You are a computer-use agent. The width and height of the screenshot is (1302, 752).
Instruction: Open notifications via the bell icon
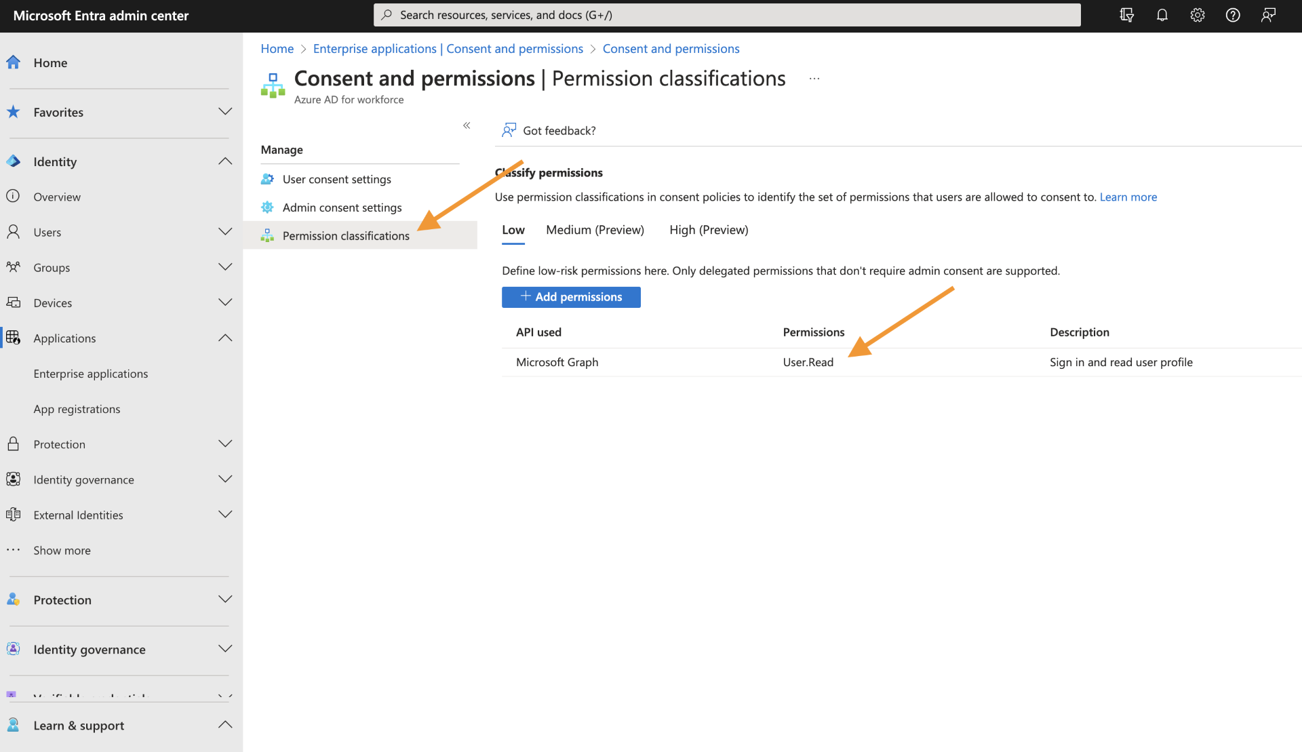pos(1162,14)
